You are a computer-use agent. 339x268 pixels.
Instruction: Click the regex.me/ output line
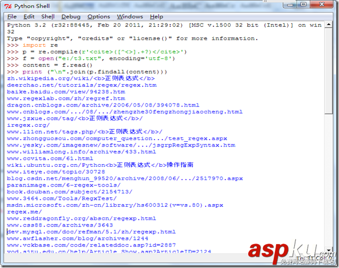[24, 212]
